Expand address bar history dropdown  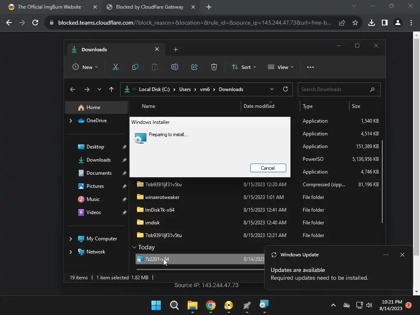[272, 89]
